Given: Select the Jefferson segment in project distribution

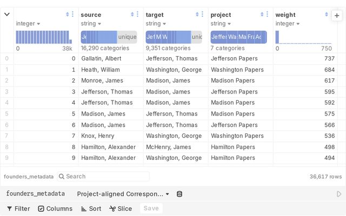Looking at the screenshot, I should (x=218, y=37).
